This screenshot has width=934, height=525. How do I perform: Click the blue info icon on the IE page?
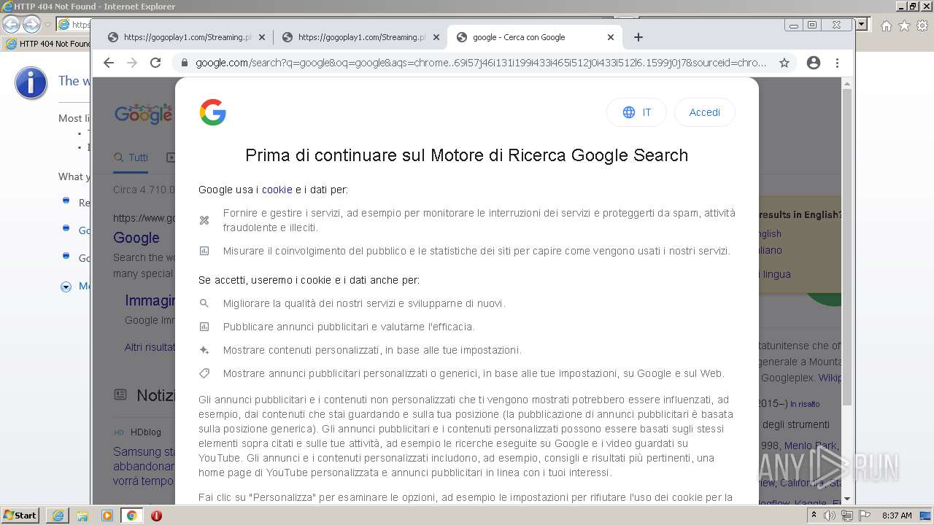[x=31, y=84]
